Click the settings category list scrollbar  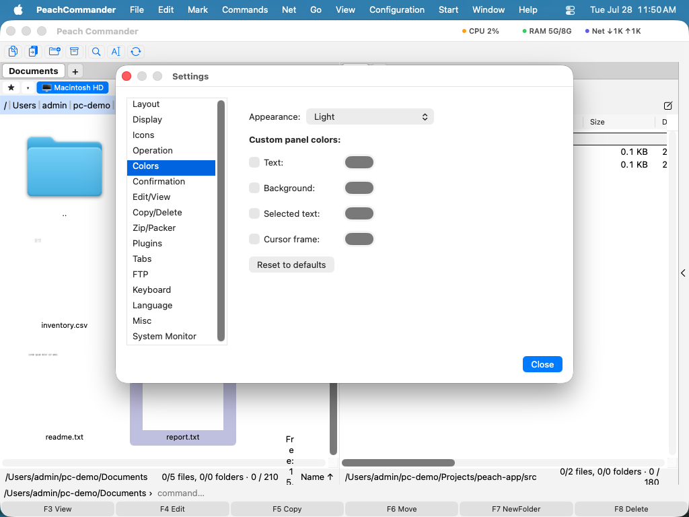[x=221, y=221]
